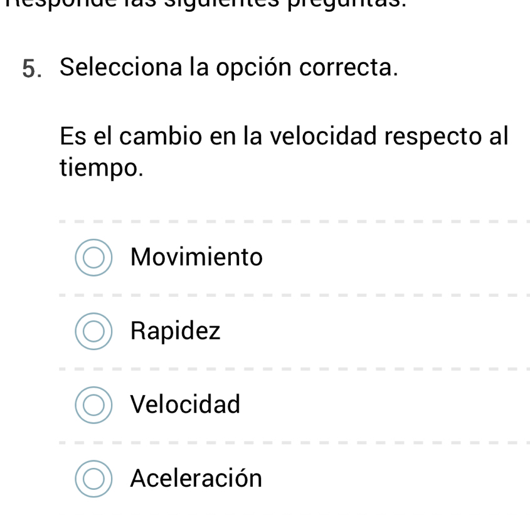This screenshot has width=530, height=515.
Task: Click the 'Selecciona la opción correcta' instruction
Action: click(229, 68)
